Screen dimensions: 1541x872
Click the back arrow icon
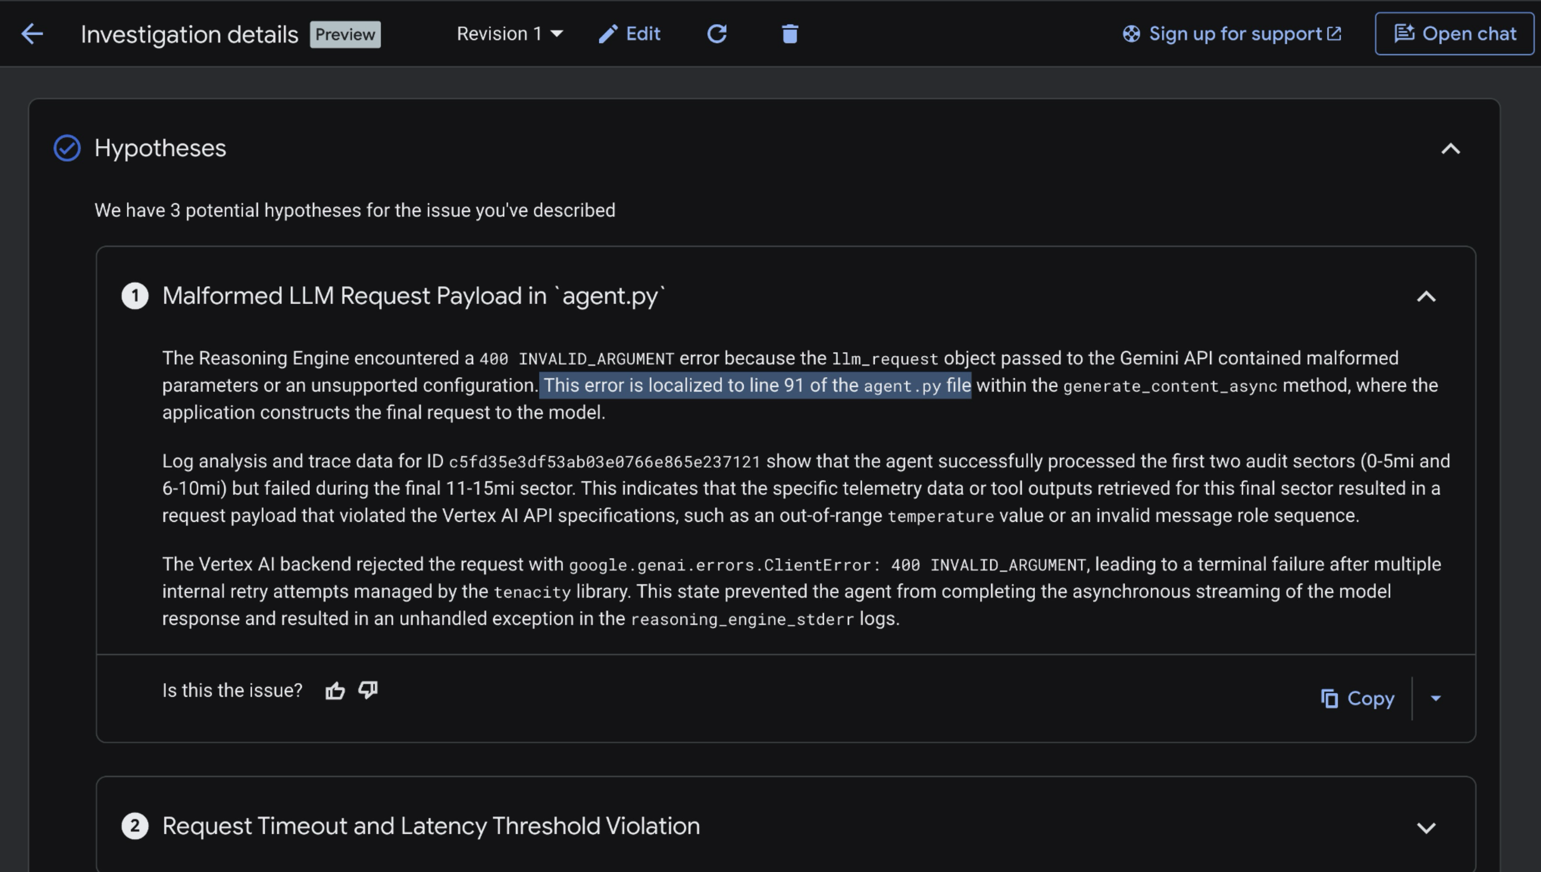pyautogui.click(x=32, y=33)
